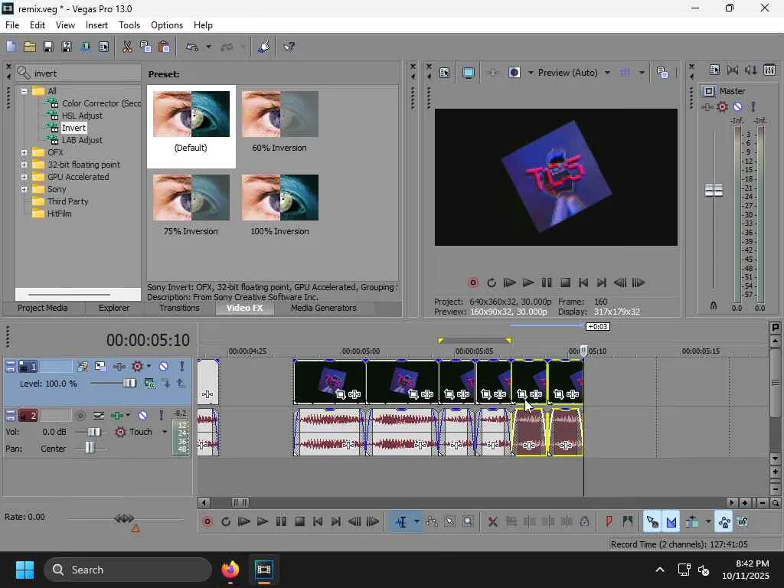Click Play in the preview window
This screenshot has width=784, height=588.
click(528, 283)
